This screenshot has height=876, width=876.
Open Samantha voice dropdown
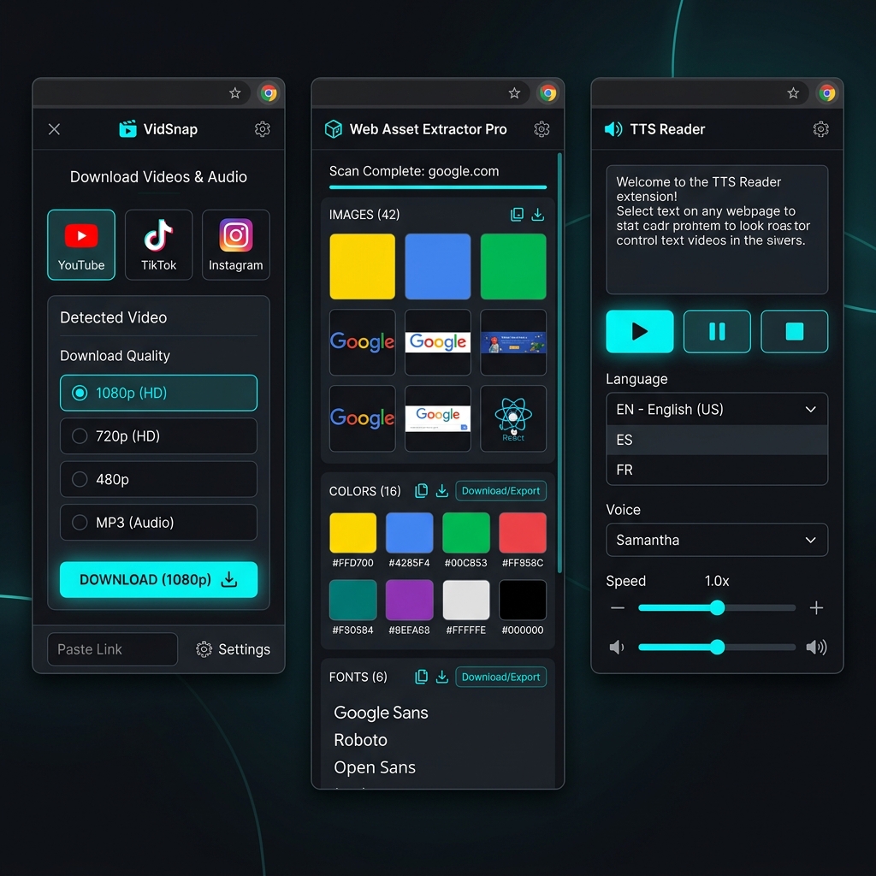[717, 540]
